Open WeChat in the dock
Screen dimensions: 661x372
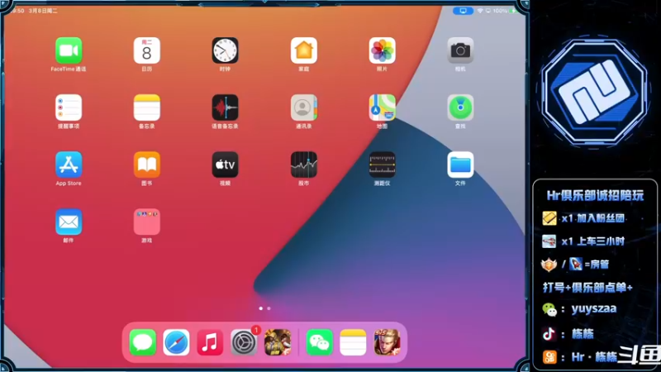click(x=319, y=342)
